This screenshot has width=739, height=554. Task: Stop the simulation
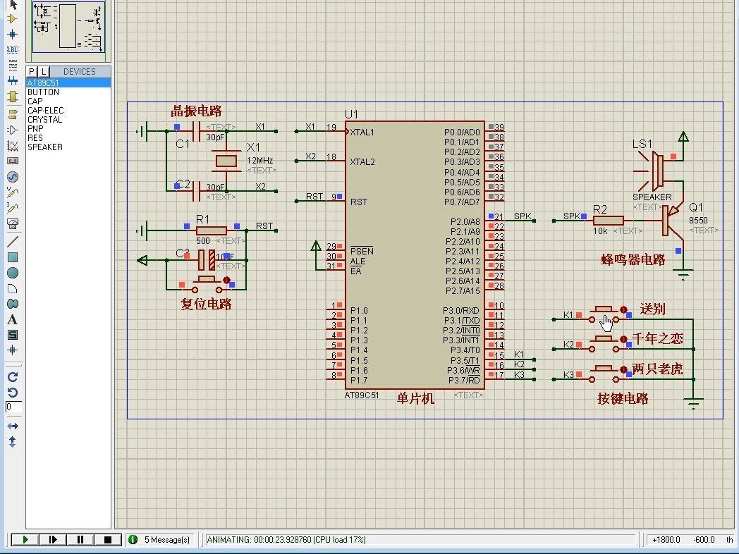coord(107,540)
